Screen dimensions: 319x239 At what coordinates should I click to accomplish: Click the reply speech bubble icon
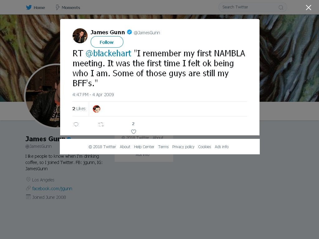point(76,124)
